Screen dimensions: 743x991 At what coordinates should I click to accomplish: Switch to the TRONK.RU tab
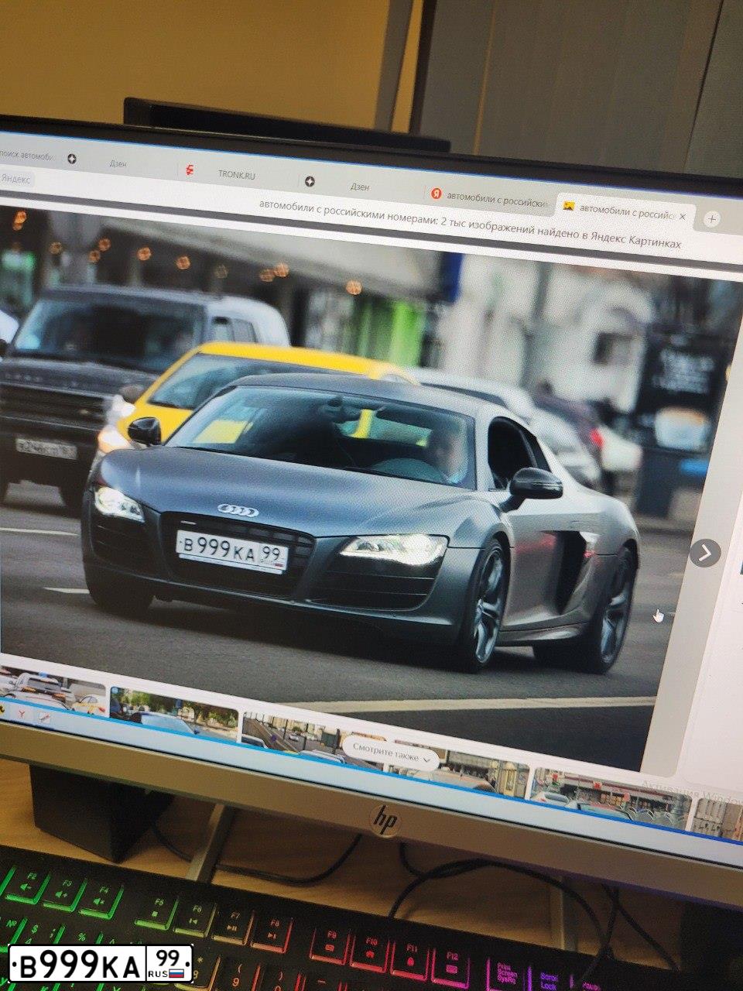237,174
